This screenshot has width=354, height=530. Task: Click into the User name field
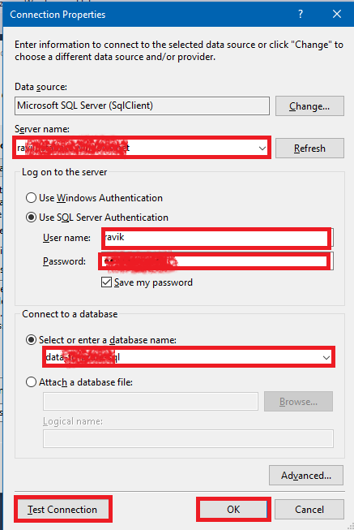click(216, 238)
